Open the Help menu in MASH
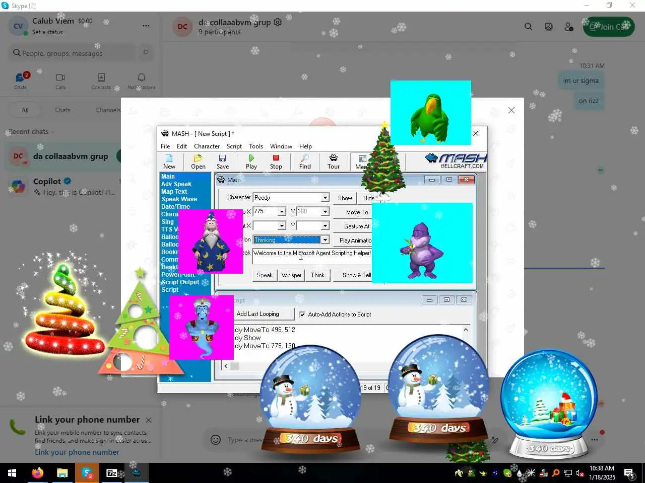This screenshot has height=483, width=645. pyautogui.click(x=305, y=146)
